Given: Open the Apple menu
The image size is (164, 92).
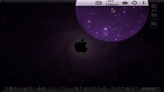Looking at the screenshot, I should pos(3,1).
